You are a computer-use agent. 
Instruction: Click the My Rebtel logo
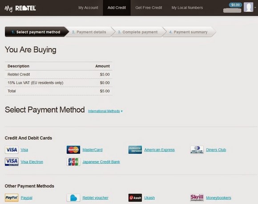(20, 8)
